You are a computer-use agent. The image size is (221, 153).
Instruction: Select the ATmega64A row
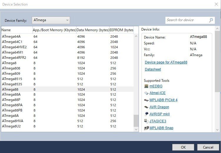pos(67,36)
